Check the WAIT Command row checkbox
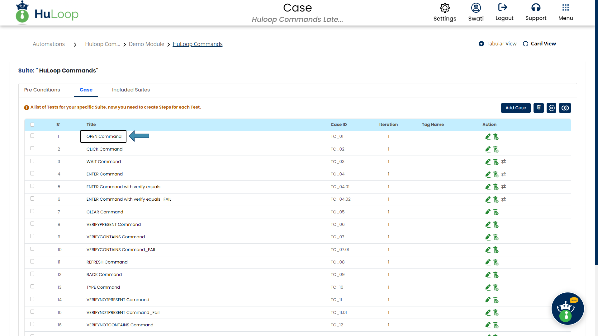The width and height of the screenshot is (598, 336). 32,161
